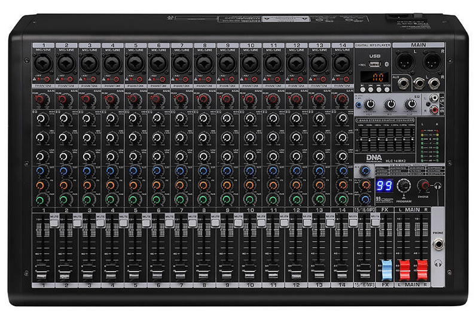Click the 'PHANTOM' label on channel 3
The height and width of the screenshot is (311, 476).
tap(89, 86)
